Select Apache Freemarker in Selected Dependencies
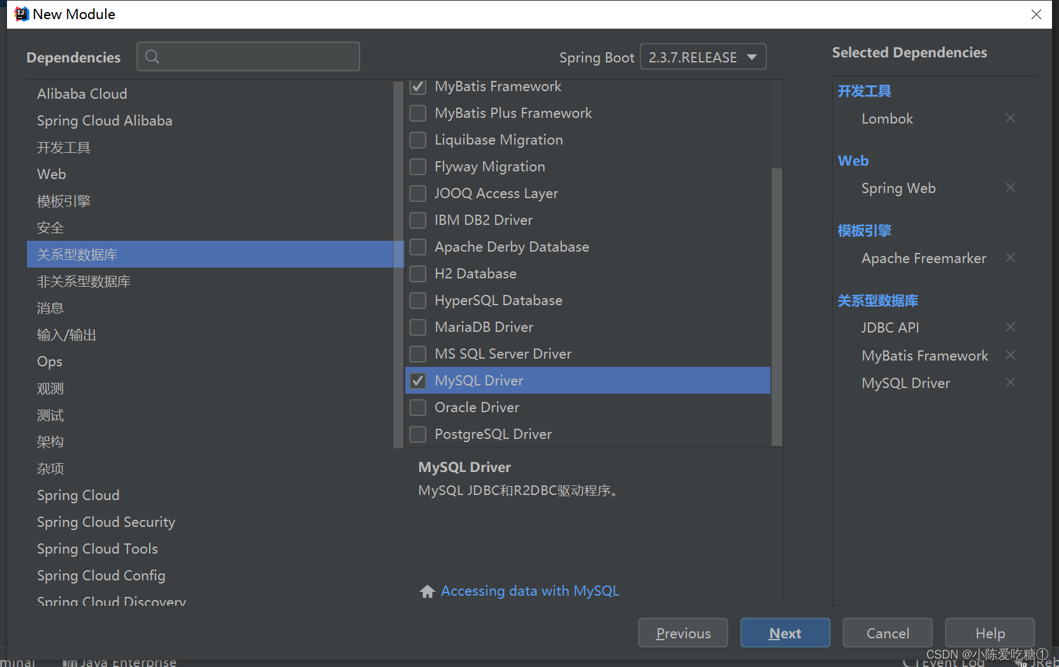This screenshot has height=667, width=1059. pyautogui.click(x=924, y=258)
